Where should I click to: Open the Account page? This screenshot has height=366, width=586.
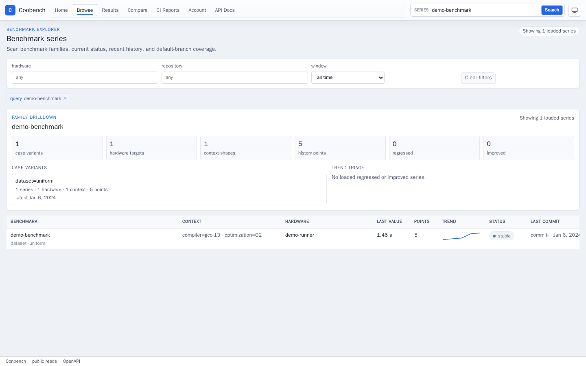coord(197,10)
